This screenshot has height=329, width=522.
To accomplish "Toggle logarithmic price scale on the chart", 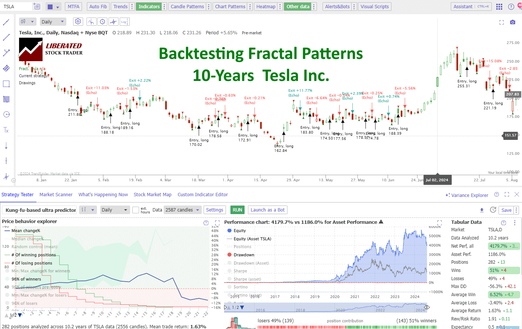I will point(125,21).
